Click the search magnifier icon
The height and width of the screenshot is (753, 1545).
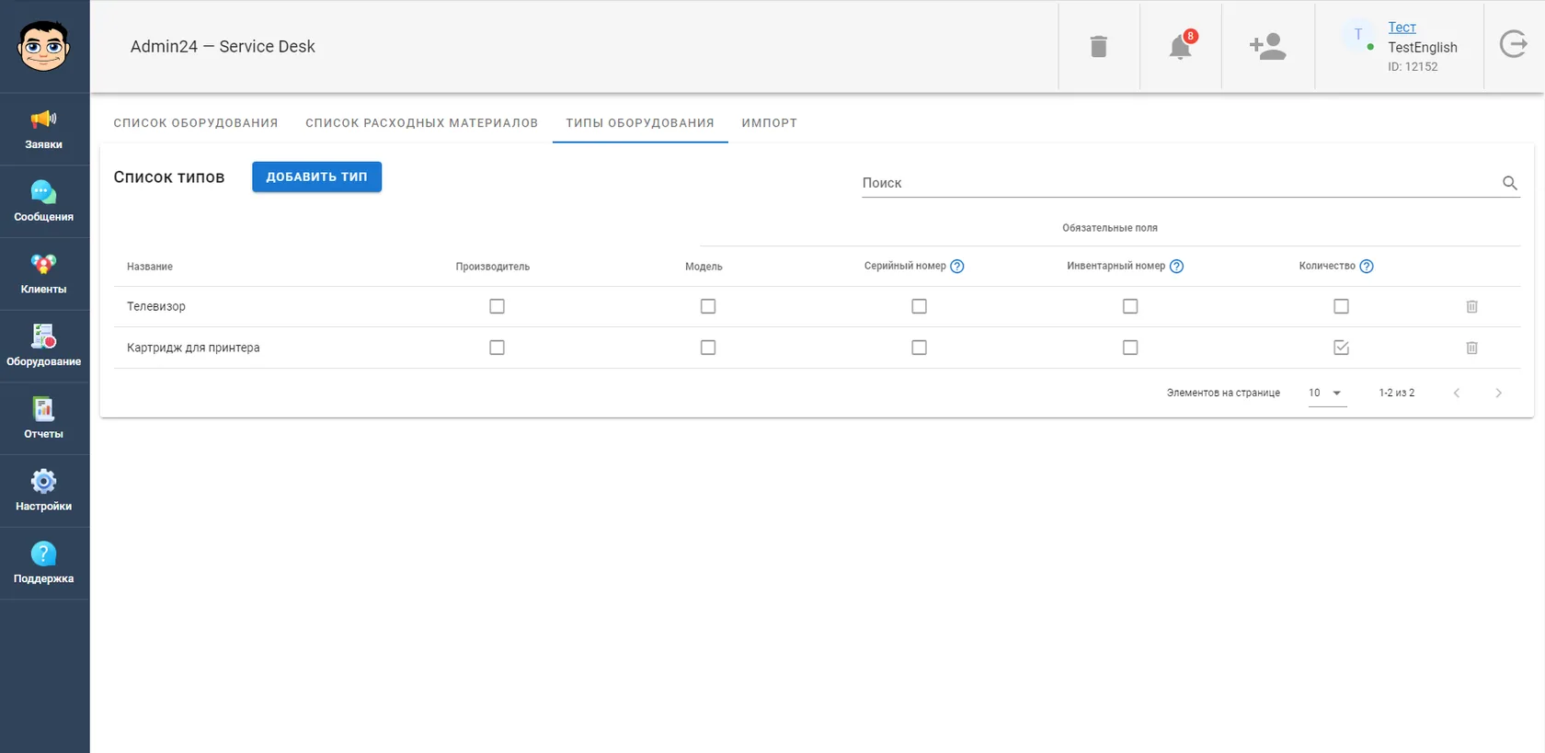tap(1509, 183)
